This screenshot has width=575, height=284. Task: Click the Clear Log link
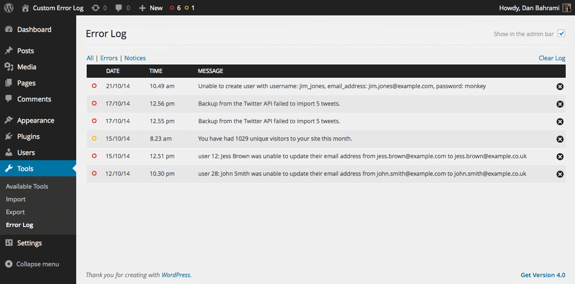pos(551,58)
